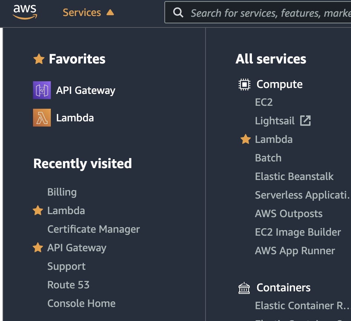
Task: Open Batch service
Action: click(x=268, y=158)
